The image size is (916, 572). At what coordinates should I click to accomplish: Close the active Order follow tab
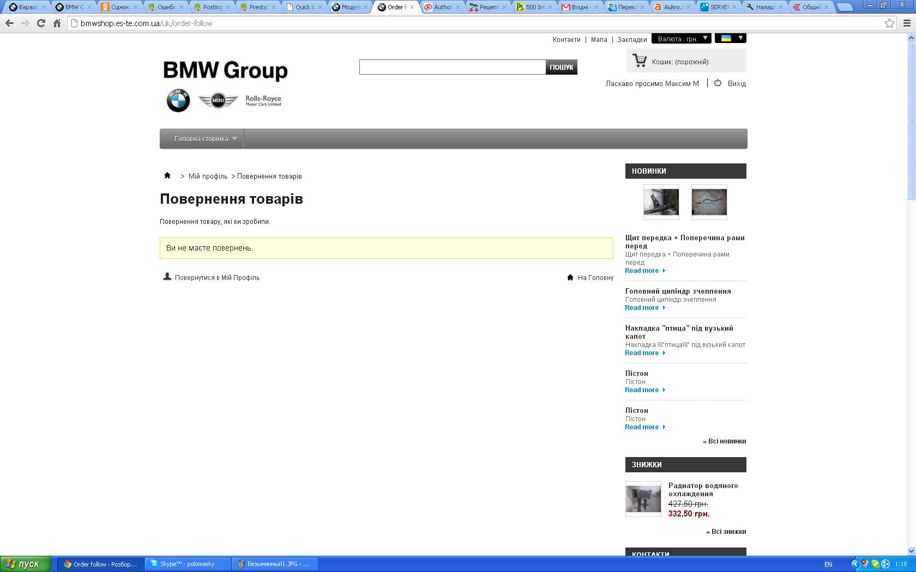(412, 7)
